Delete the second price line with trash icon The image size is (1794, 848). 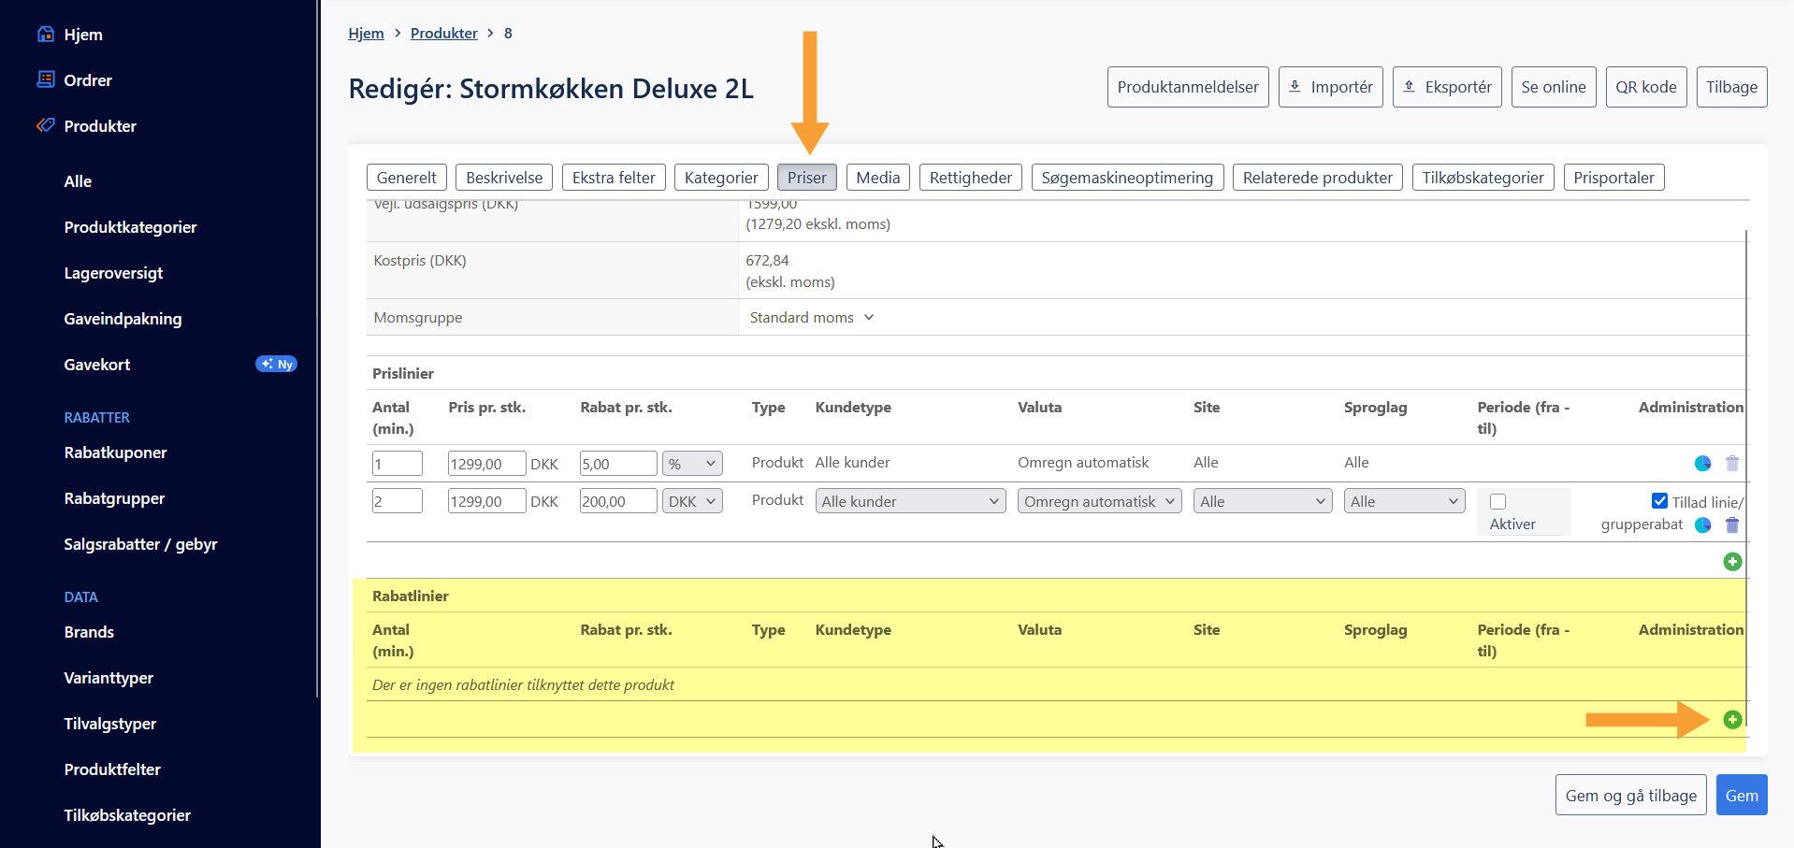pos(1732,525)
